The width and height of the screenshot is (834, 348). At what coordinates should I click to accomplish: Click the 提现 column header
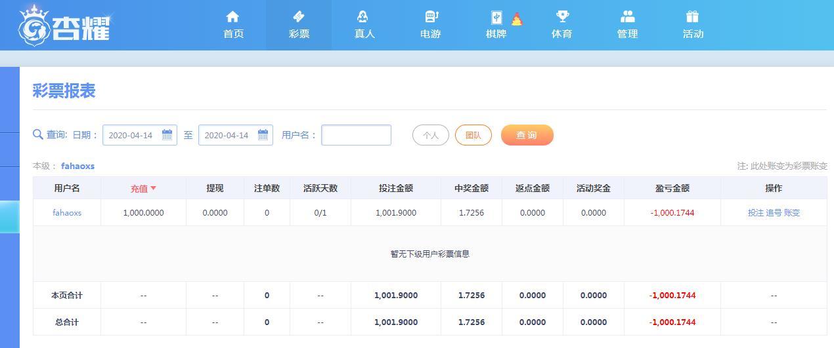tap(215, 188)
